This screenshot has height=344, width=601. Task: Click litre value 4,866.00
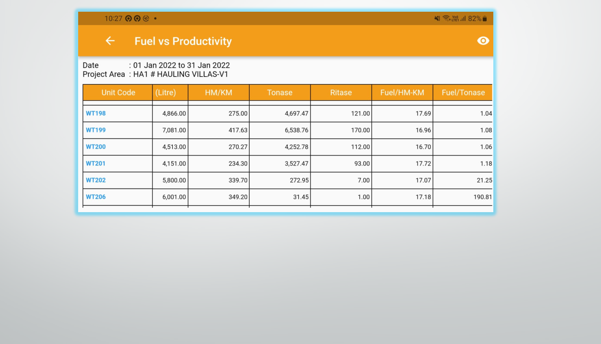(x=174, y=114)
